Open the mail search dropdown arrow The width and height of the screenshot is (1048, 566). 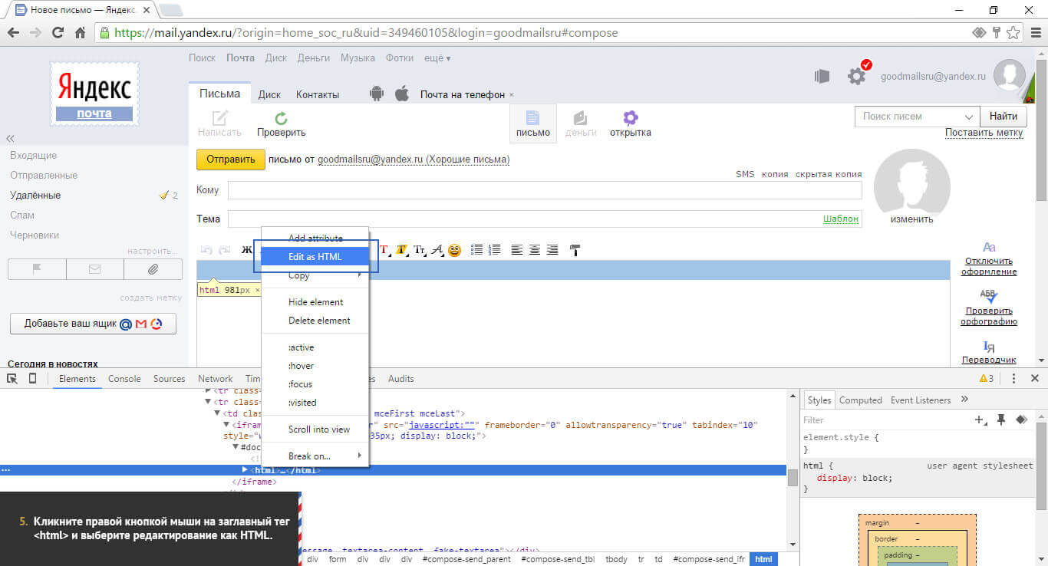[x=967, y=117]
